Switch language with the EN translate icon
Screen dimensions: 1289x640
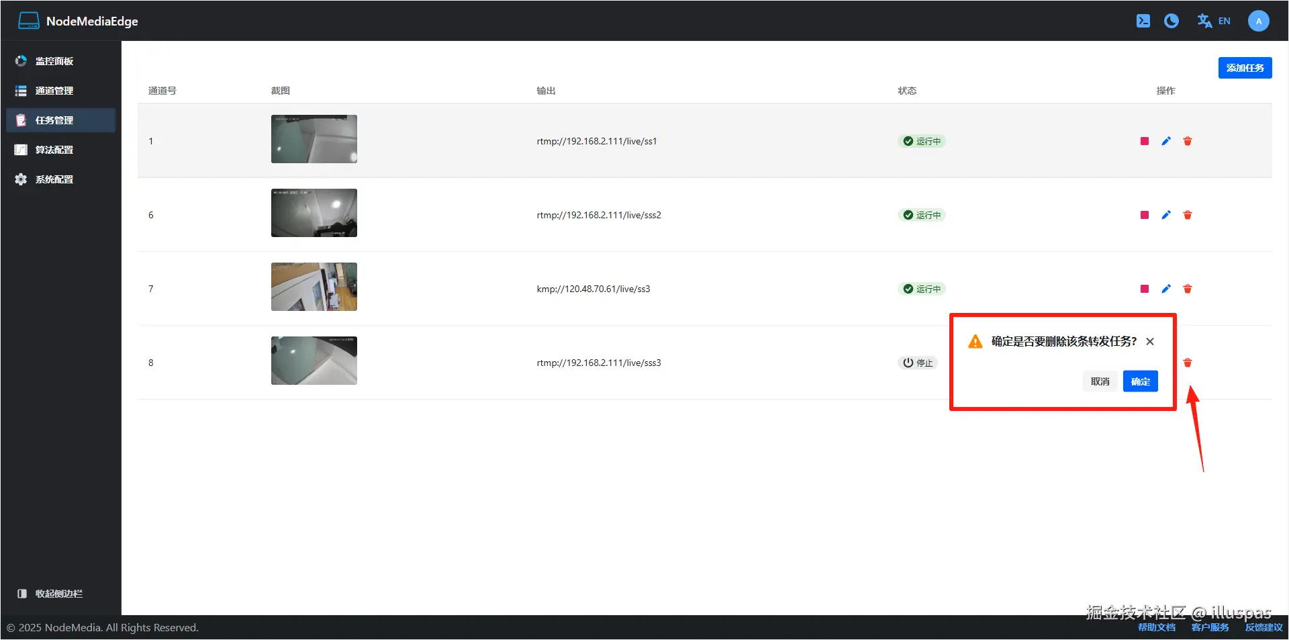pyautogui.click(x=1214, y=21)
